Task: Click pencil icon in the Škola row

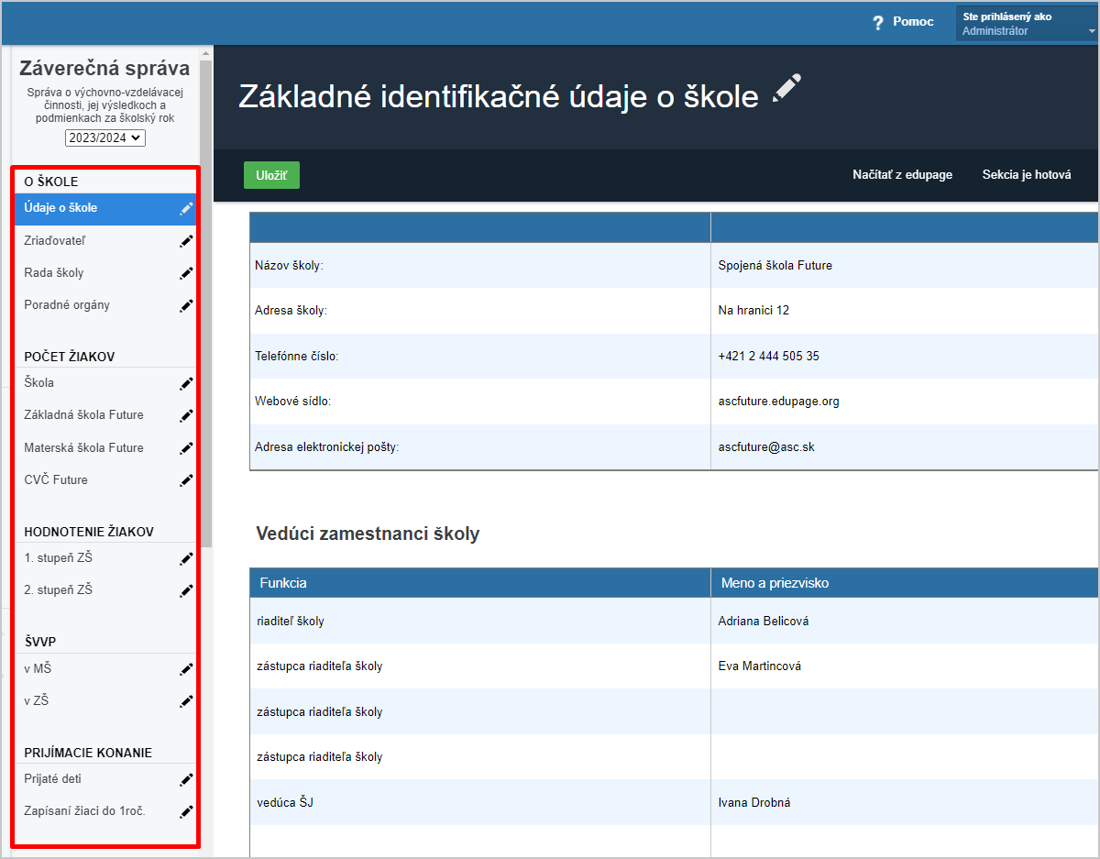Action: [186, 383]
